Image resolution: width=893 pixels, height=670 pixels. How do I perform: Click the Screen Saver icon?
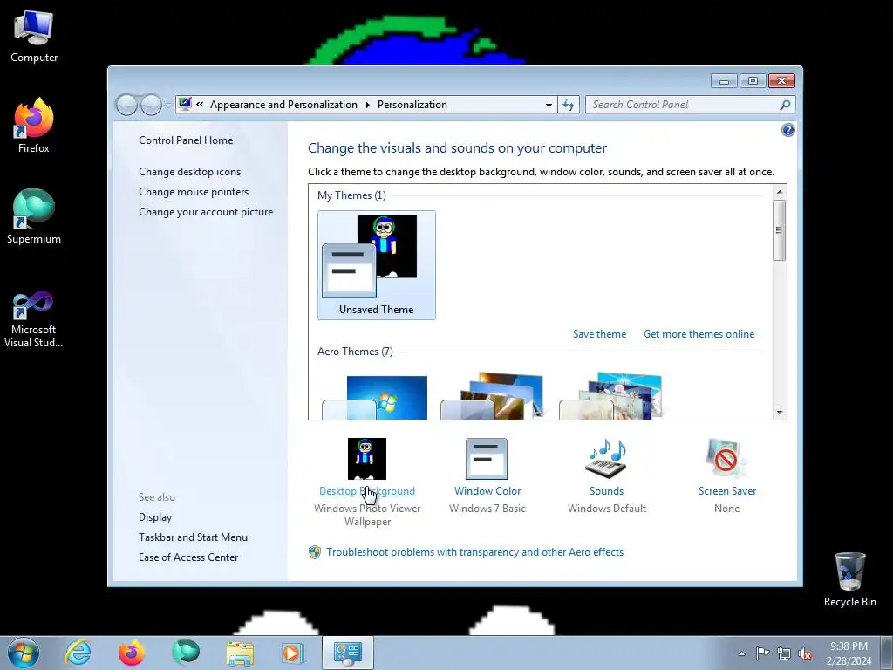(x=726, y=459)
